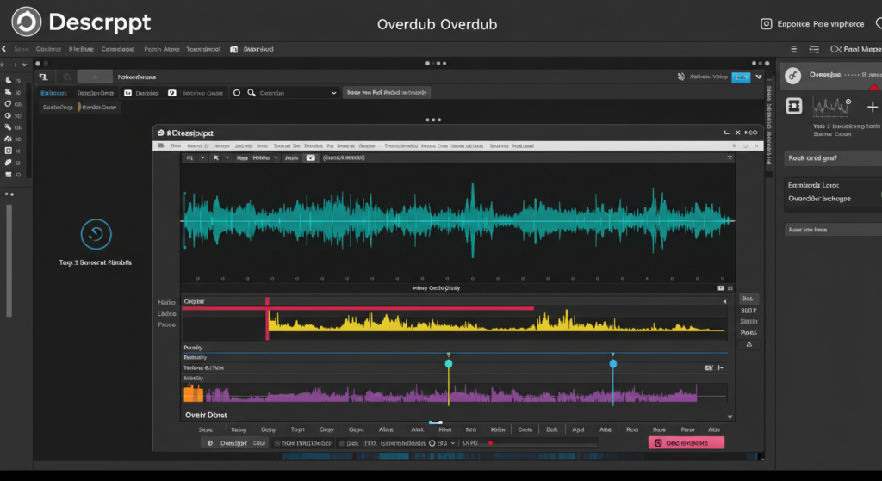Click the square camera icon in the header

[x=766, y=23]
